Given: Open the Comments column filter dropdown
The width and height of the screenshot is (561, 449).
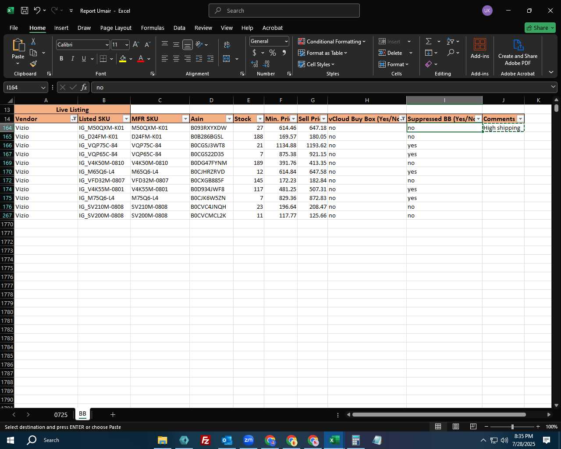Looking at the screenshot, I should coord(520,119).
